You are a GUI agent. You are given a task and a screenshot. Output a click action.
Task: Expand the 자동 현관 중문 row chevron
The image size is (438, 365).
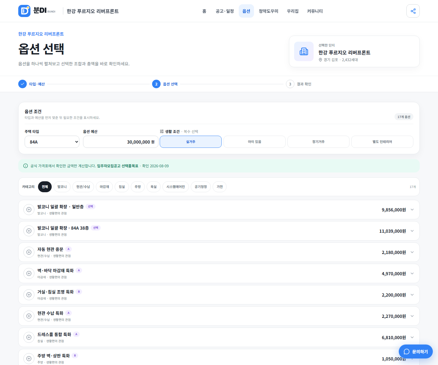[412, 252]
